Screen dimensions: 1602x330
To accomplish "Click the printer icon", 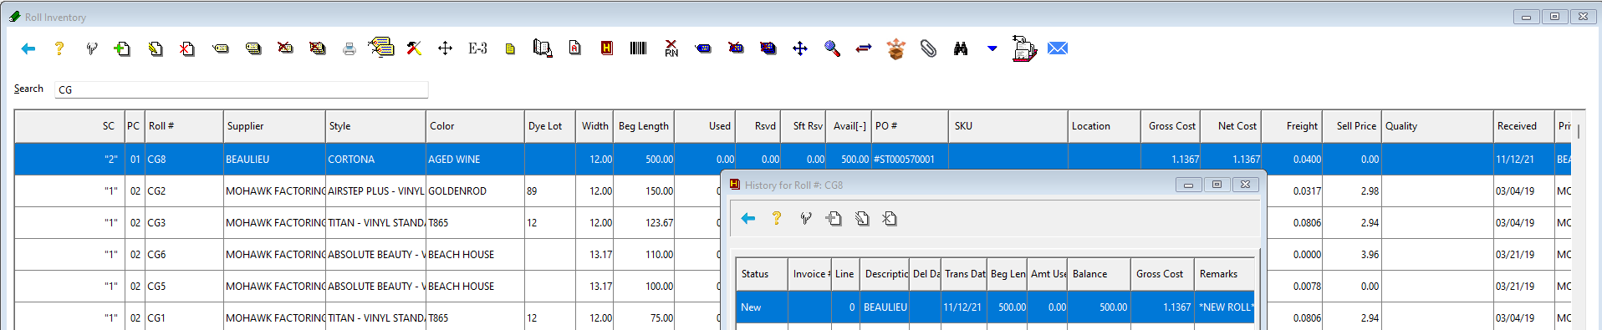I will [349, 49].
